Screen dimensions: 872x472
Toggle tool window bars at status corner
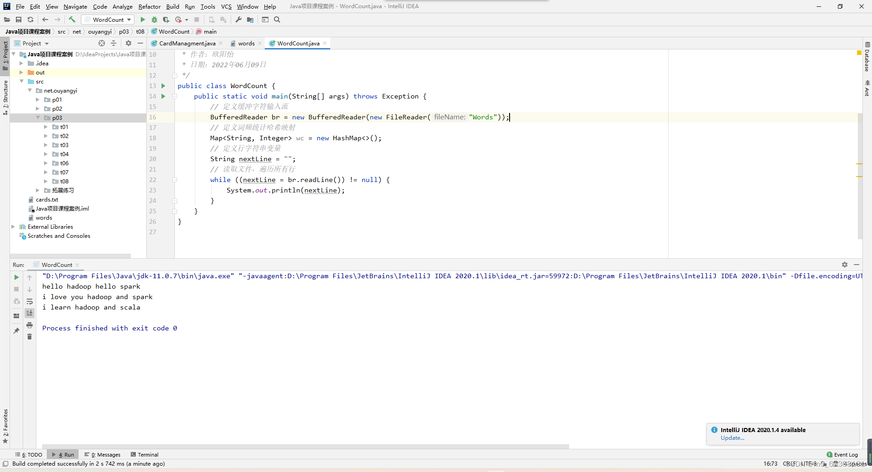(5, 464)
